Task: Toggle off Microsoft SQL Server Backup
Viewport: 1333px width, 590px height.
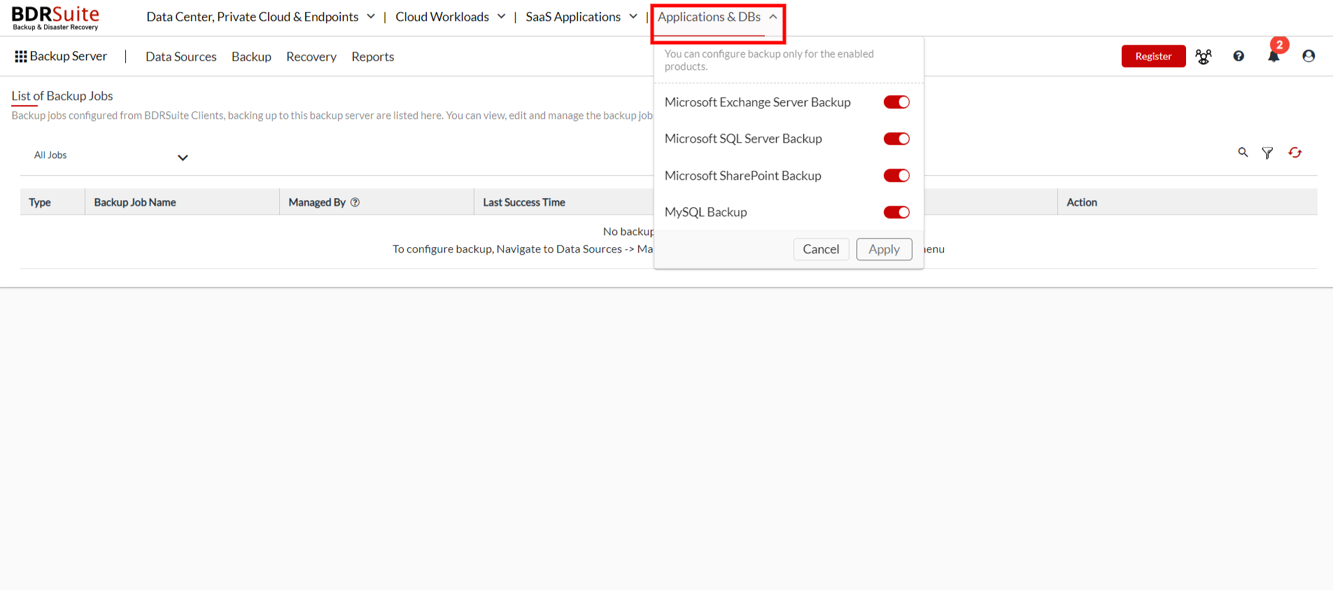Action: tap(896, 139)
